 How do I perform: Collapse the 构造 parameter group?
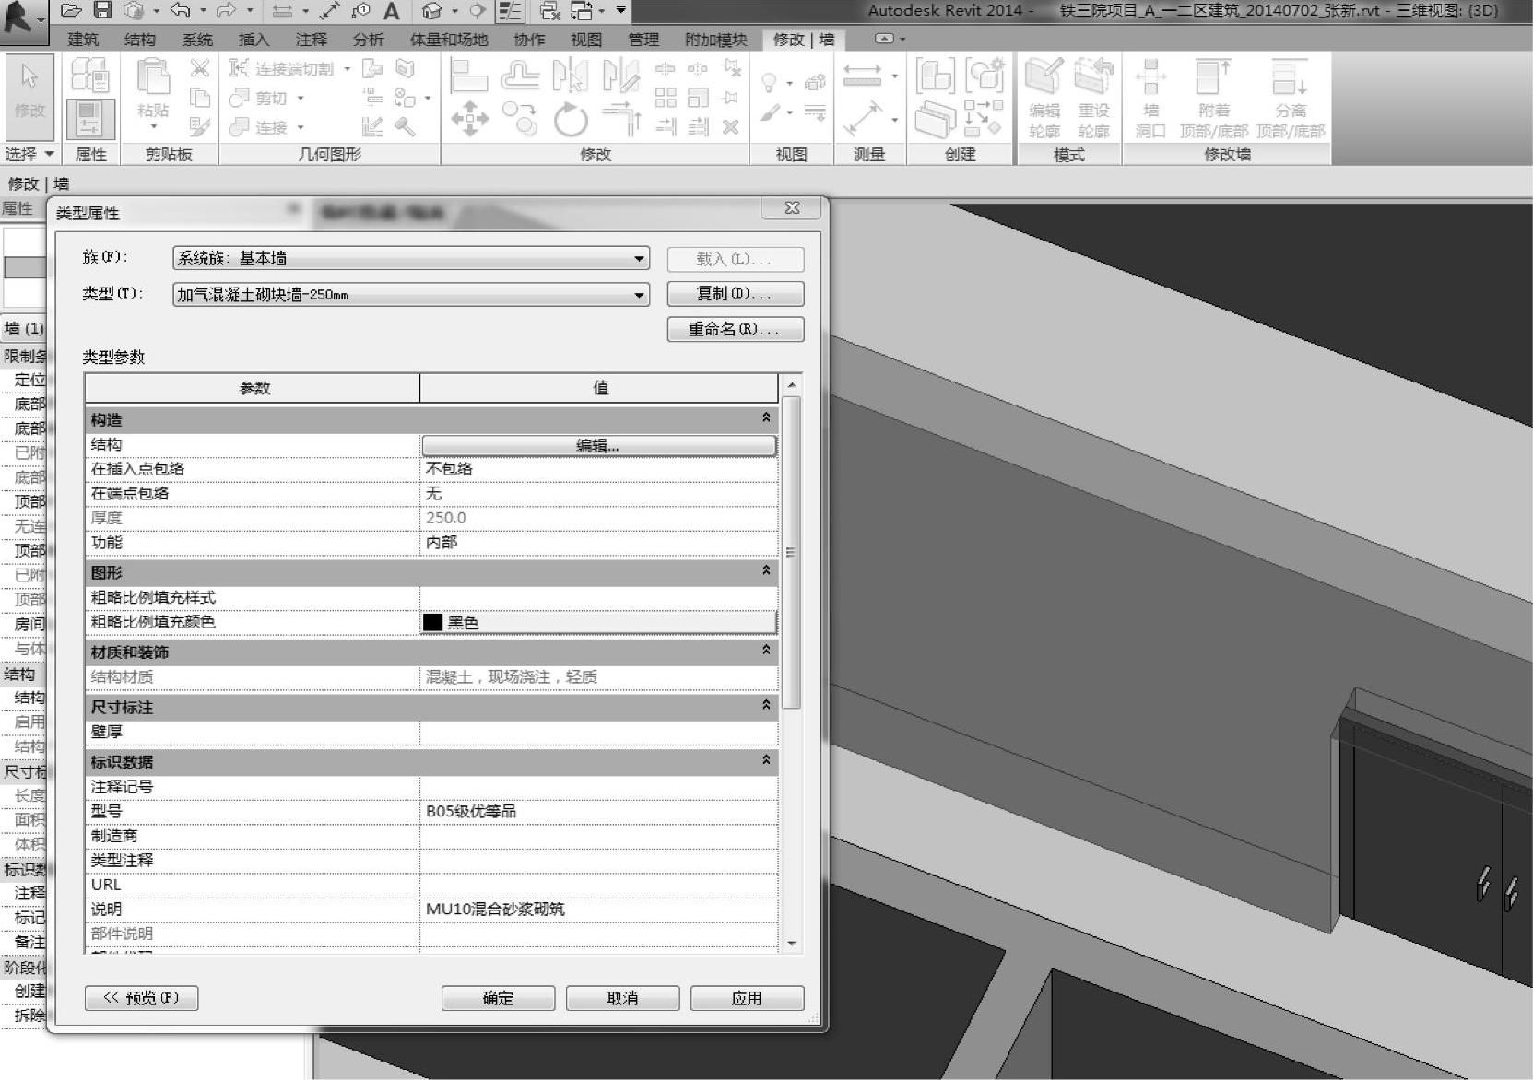pyautogui.click(x=766, y=418)
